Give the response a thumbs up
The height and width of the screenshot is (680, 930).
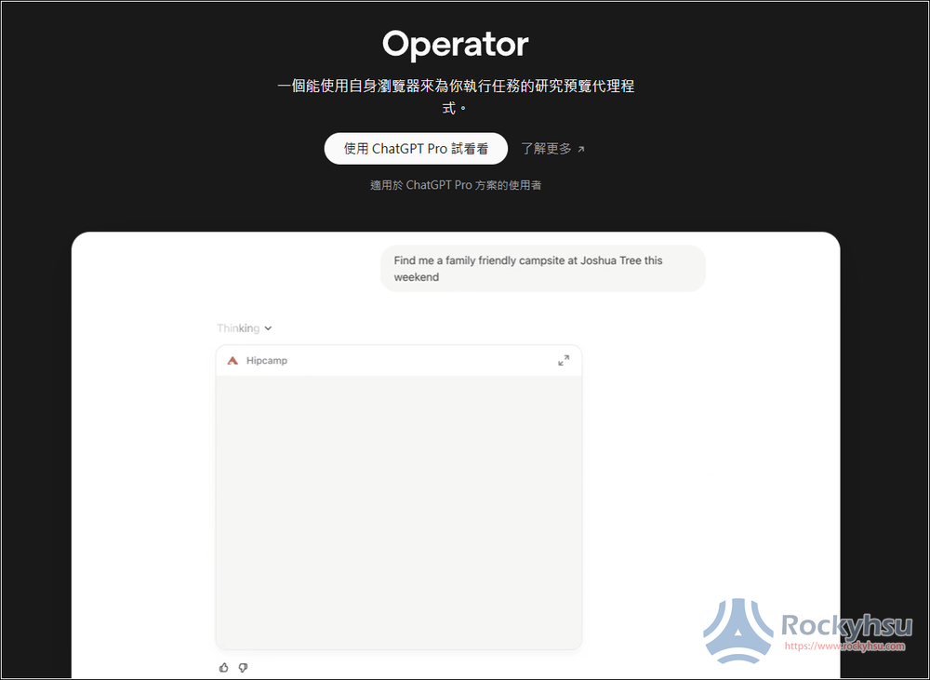click(223, 668)
